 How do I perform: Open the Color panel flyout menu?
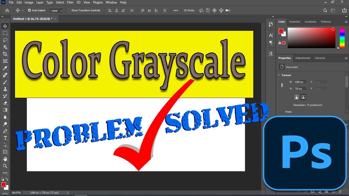346,22
